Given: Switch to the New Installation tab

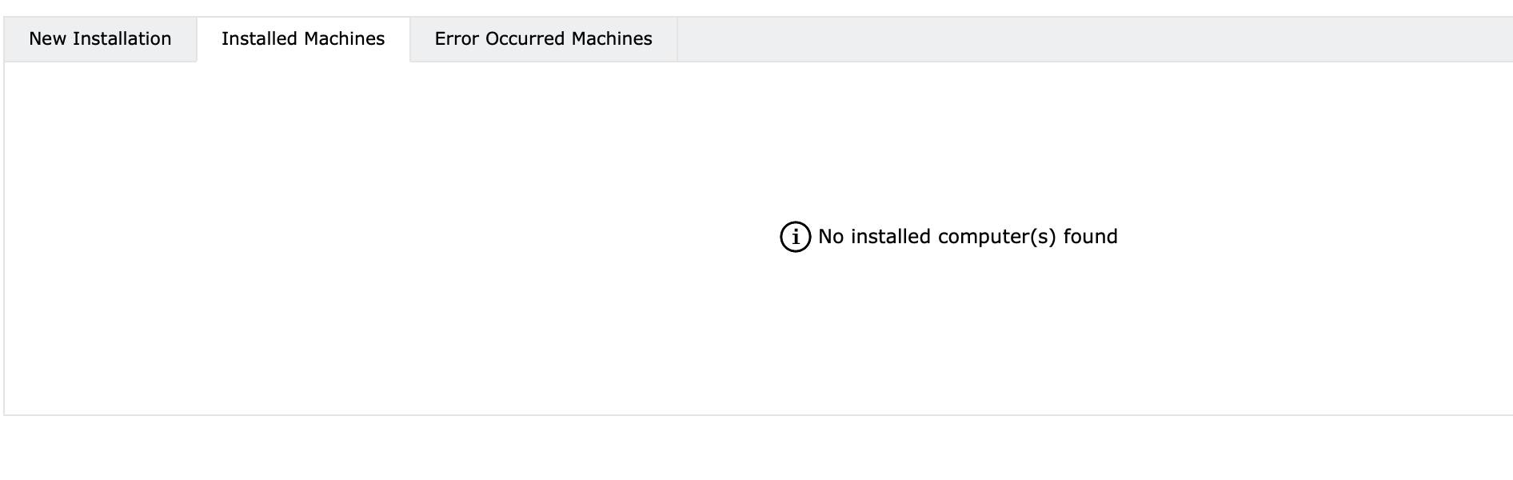Looking at the screenshot, I should [100, 39].
